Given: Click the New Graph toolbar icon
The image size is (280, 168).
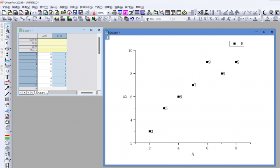Looking at the screenshot, I should pyautogui.click(x=21, y=13).
